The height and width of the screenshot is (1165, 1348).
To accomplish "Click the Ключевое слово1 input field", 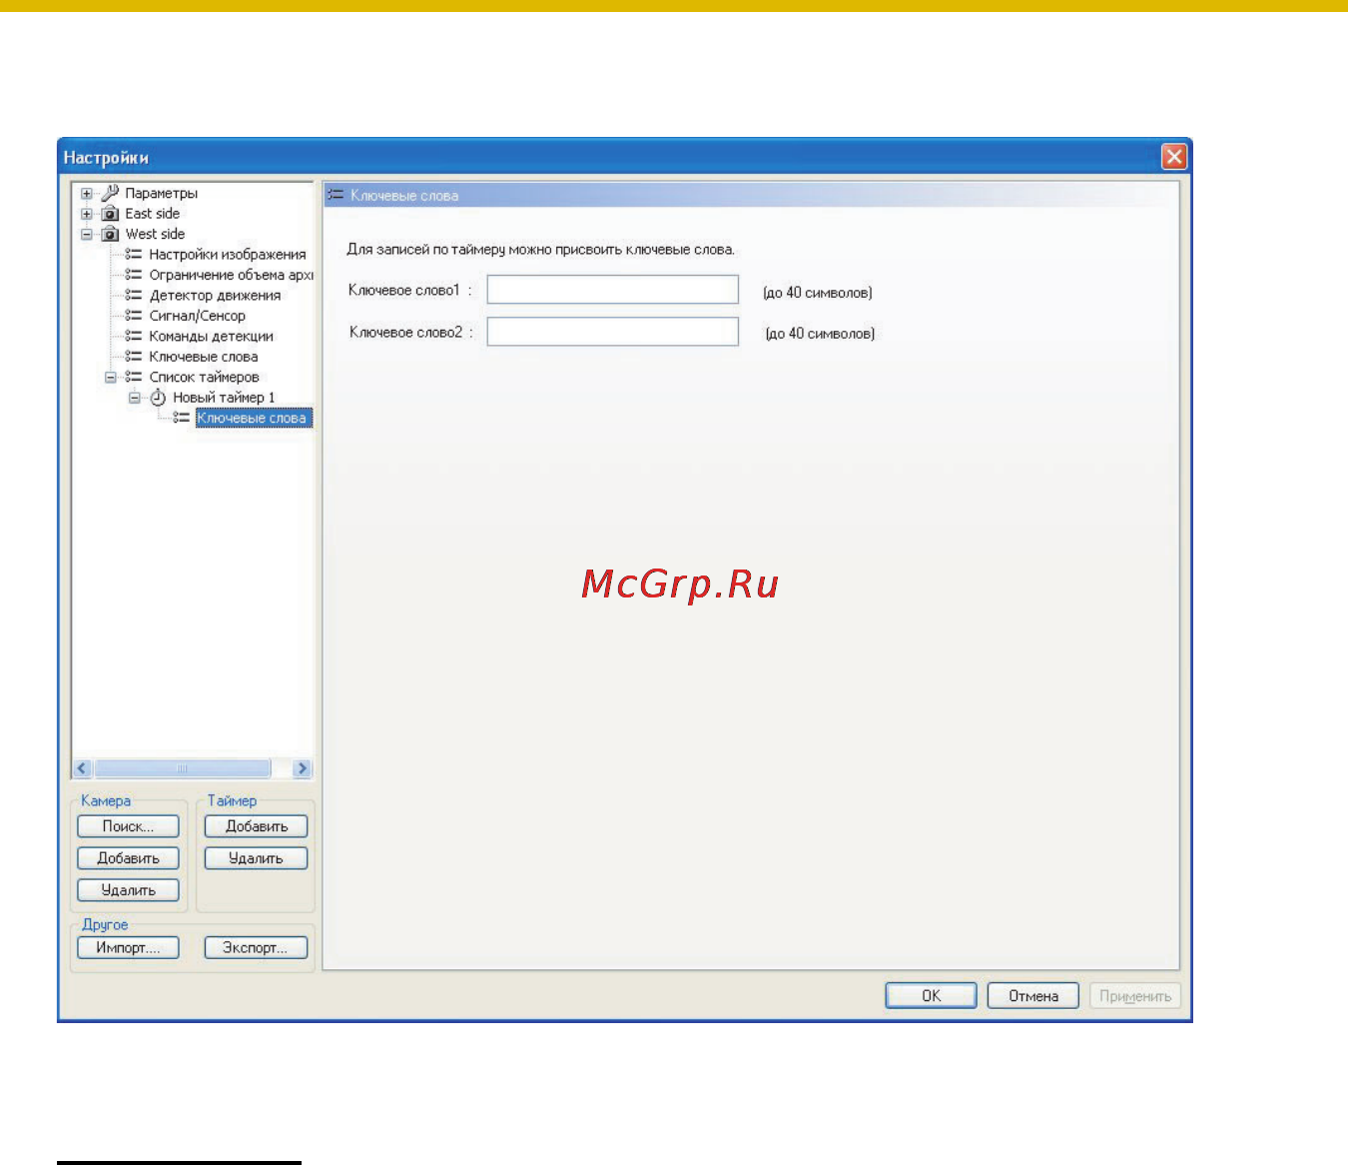I will tap(613, 290).
